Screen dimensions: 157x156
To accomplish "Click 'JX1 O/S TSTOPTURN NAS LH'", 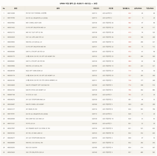I will pyautogui.click(x=35, y=99).
